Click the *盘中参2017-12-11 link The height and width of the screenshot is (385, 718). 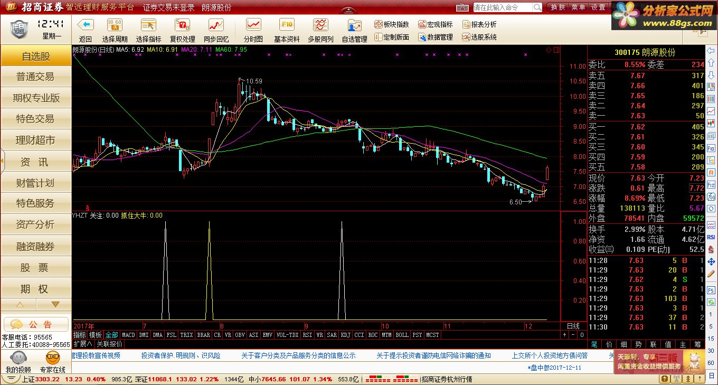click(x=554, y=367)
